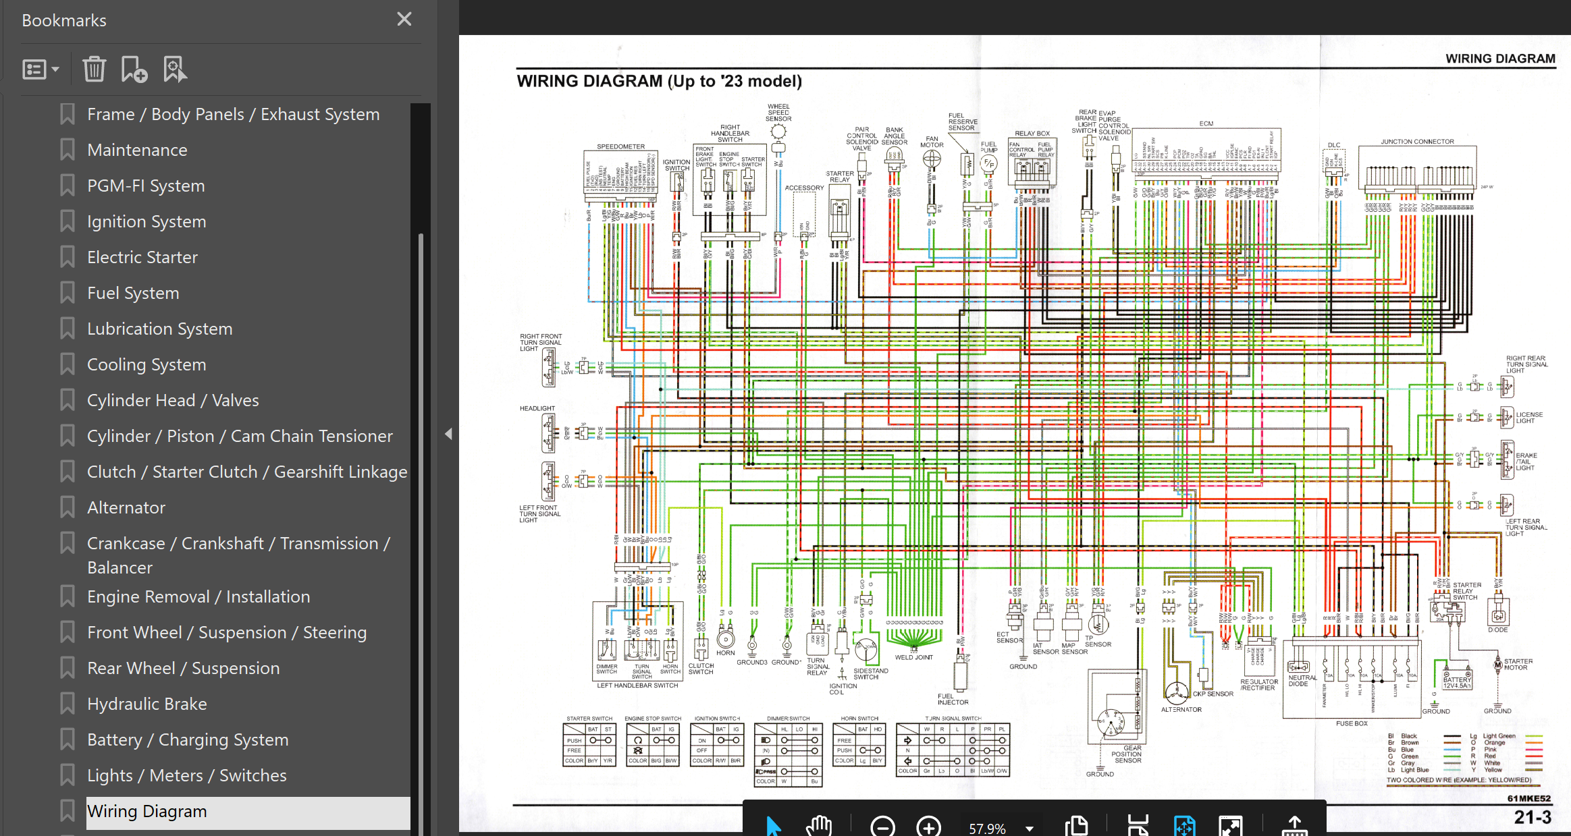Add a new bookmark
The height and width of the screenshot is (836, 1571).
point(134,69)
